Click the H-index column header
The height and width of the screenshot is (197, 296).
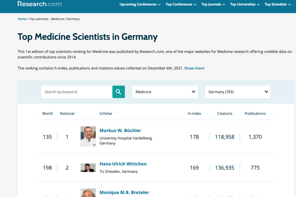[x=194, y=114]
